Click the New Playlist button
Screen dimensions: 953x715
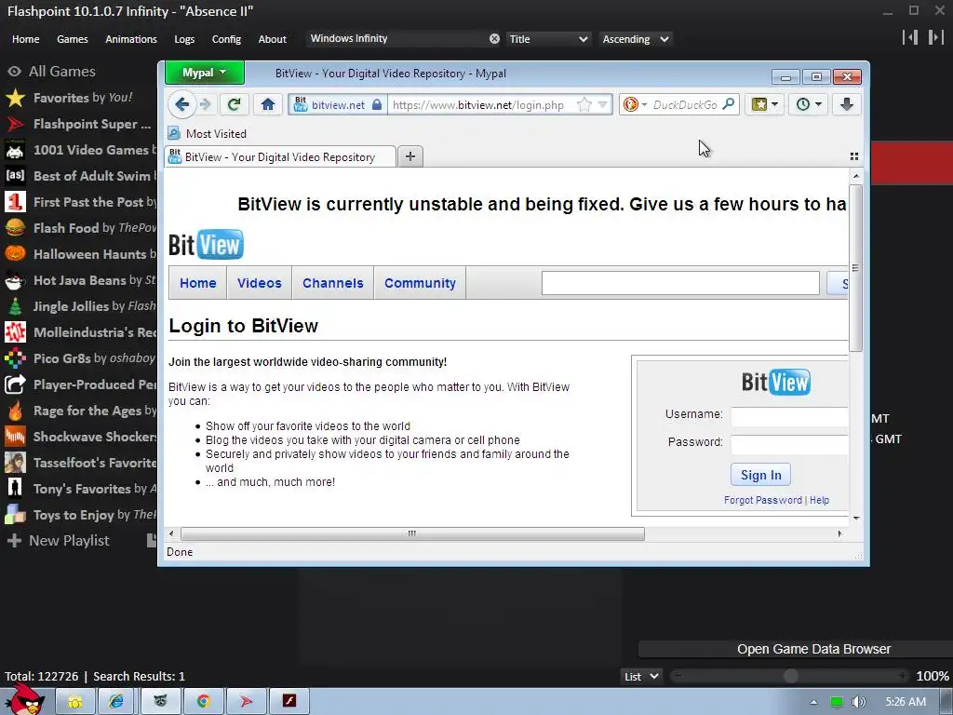(x=59, y=541)
